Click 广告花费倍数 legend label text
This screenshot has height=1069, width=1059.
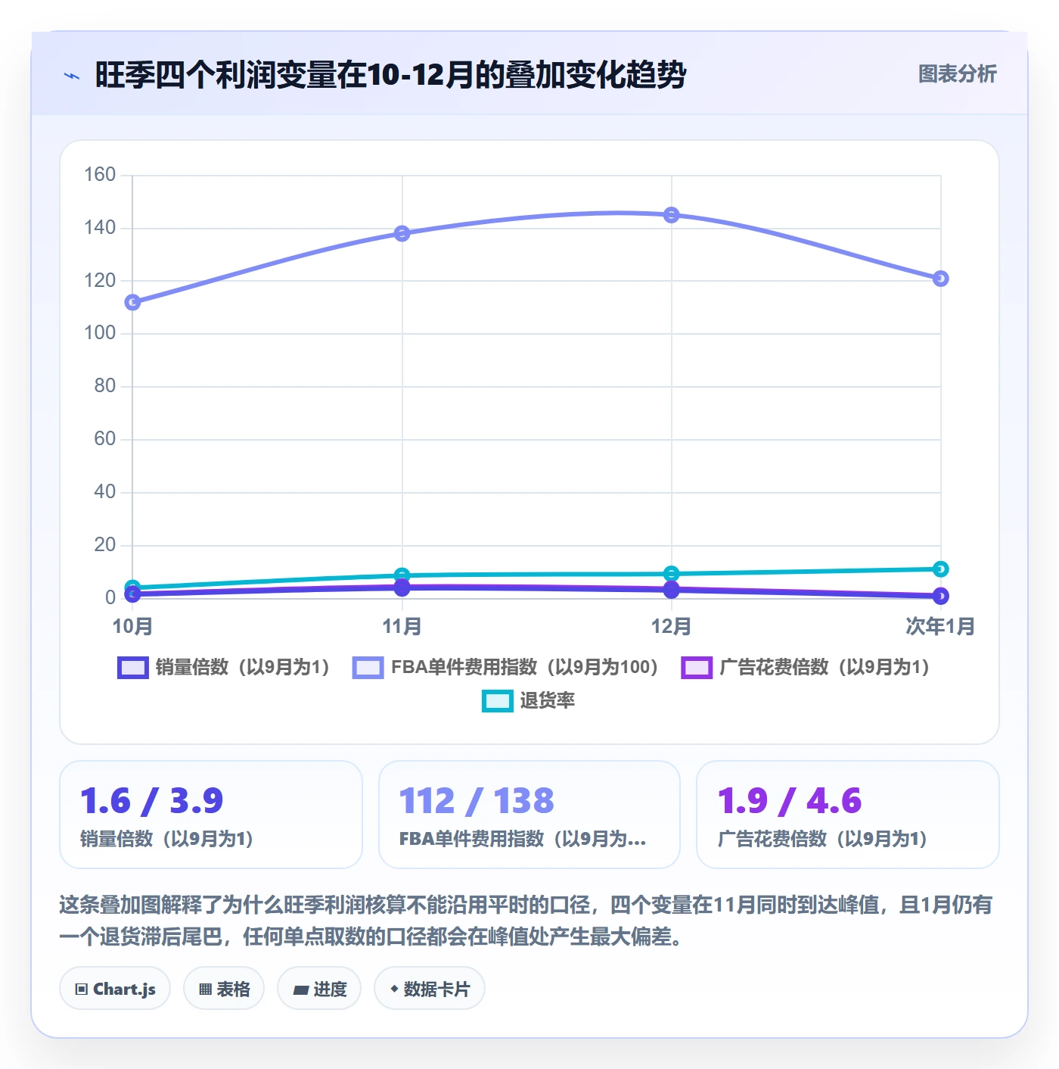825,668
